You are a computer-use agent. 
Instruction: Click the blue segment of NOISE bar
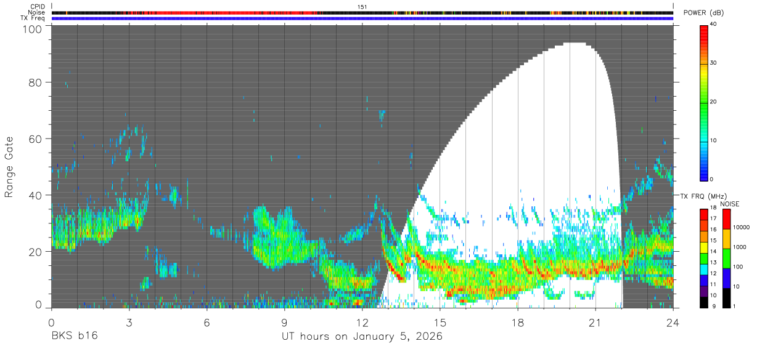point(727,278)
